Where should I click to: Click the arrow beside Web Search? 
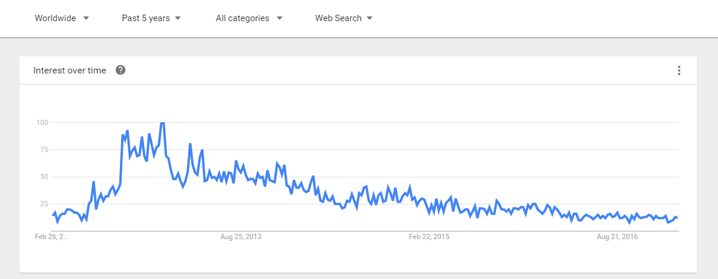tap(369, 18)
